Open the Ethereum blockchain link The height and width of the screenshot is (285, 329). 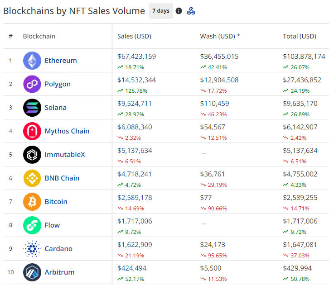[x=61, y=61]
